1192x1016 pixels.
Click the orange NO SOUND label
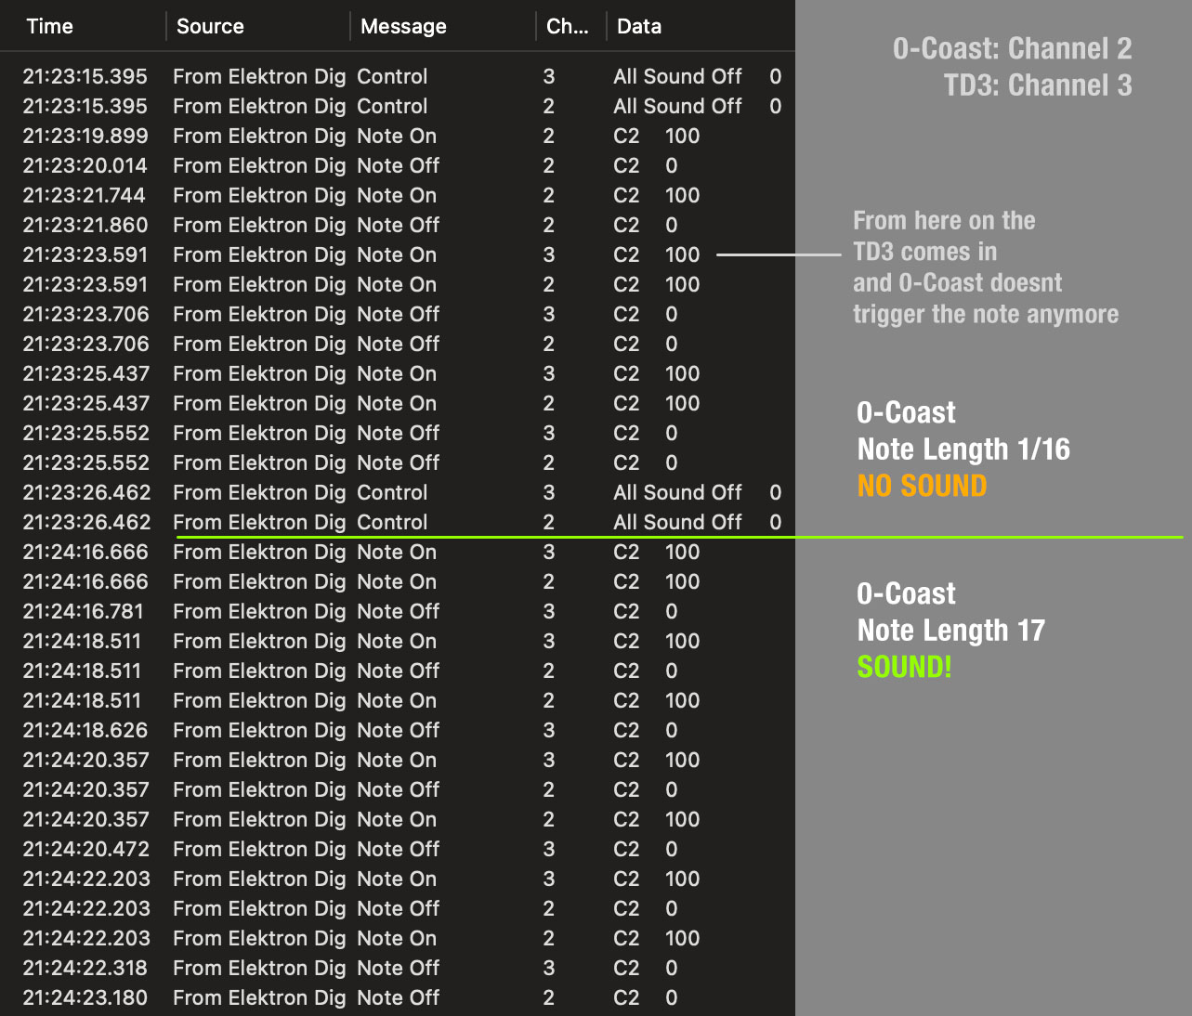[x=922, y=486]
